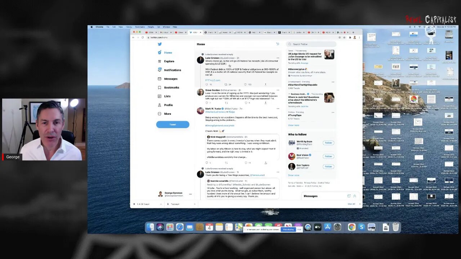Reply to Luke Gromen's tax receipts tweet
This screenshot has height=259, width=461.
tap(207, 85)
